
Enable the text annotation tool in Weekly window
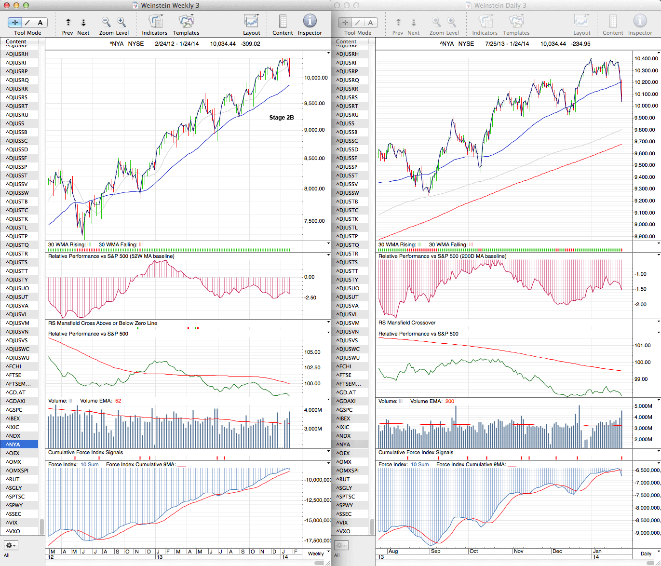pyautogui.click(x=40, y=22)
